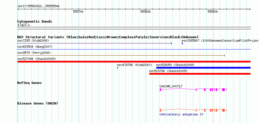Screen dimensions: 259x123
Task: Click the 55570k ruler tick label
Action: (x=78, y=12)
